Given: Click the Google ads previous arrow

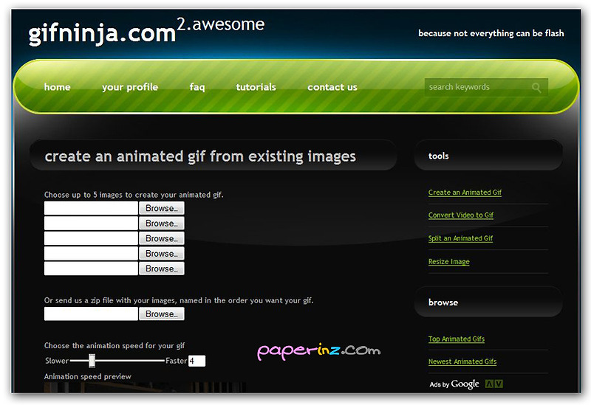Looking at the screenshot, I should coord(489,384).
